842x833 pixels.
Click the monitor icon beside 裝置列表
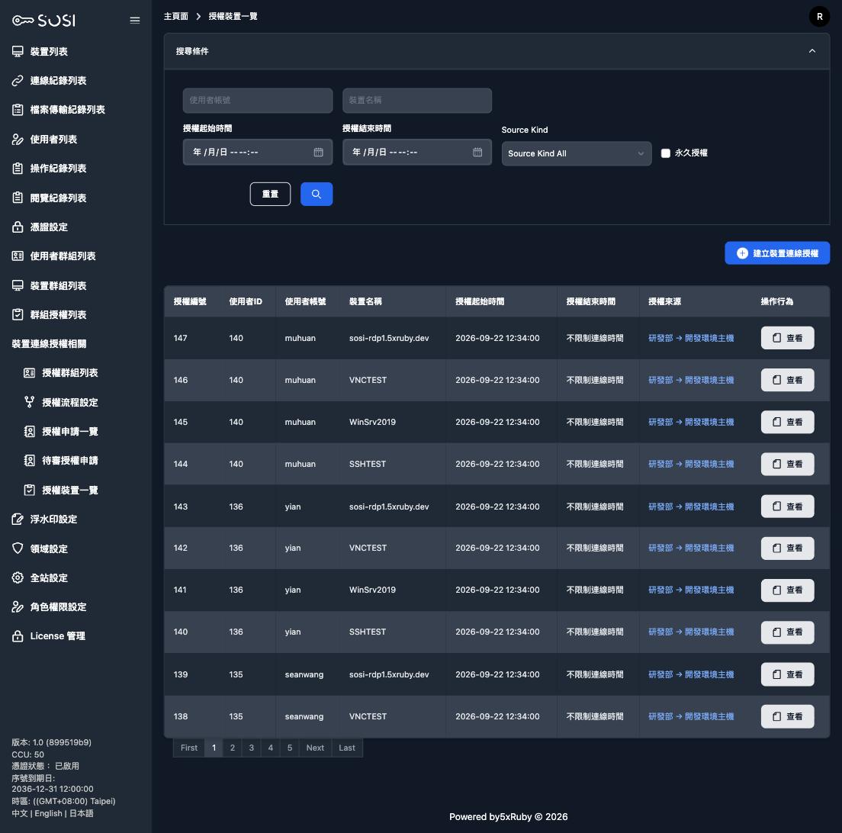click(x=18, y=52)
